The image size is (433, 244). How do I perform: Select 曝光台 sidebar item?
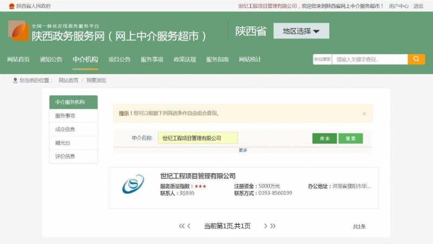(74, 143)
